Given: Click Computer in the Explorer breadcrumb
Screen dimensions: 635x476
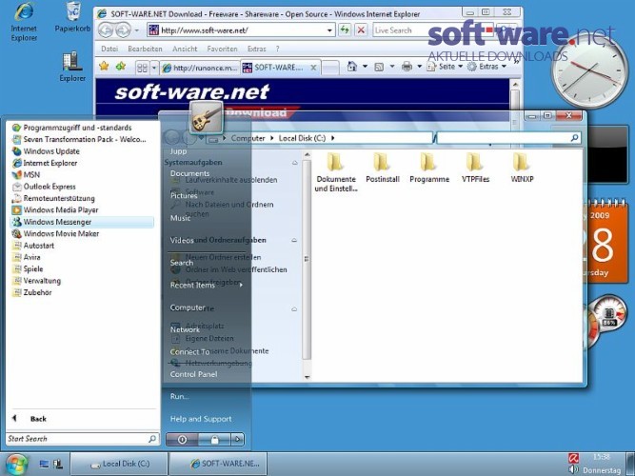Looking at the screenshot, I should tap(248, 138).
